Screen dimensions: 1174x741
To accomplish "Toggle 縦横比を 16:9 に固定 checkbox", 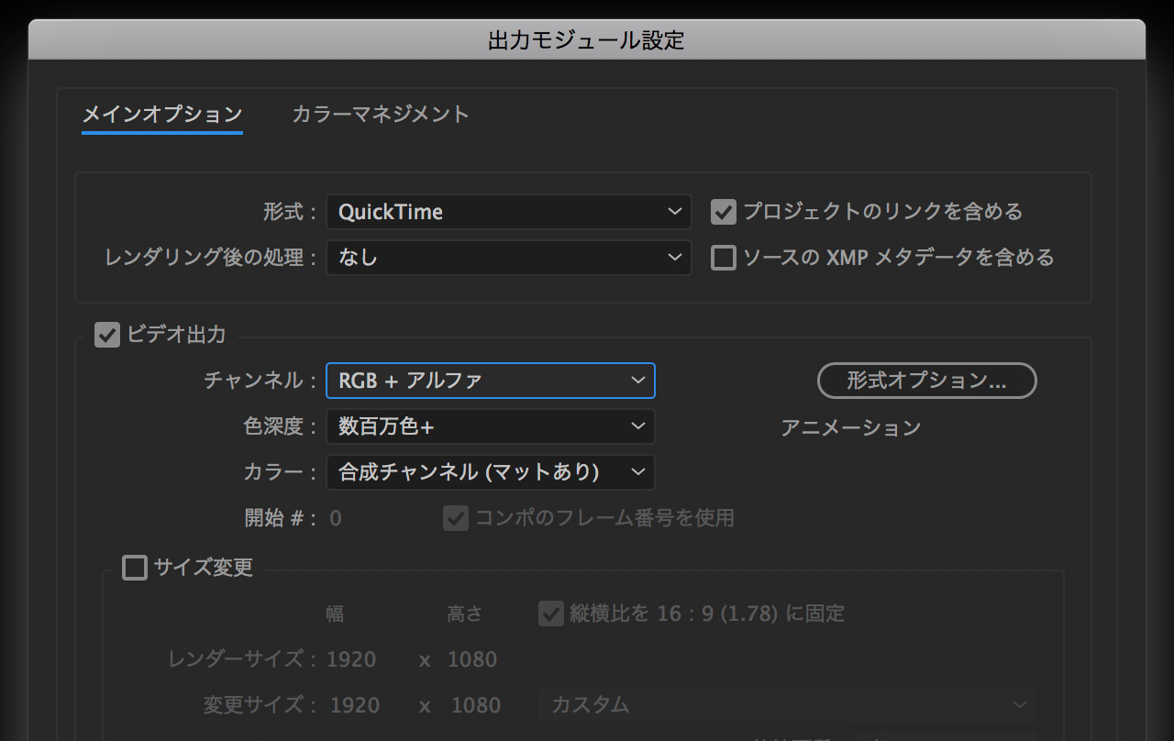I will [x=551, y=614].
